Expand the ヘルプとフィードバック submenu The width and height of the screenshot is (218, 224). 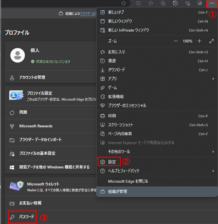(x=157, y=171)
